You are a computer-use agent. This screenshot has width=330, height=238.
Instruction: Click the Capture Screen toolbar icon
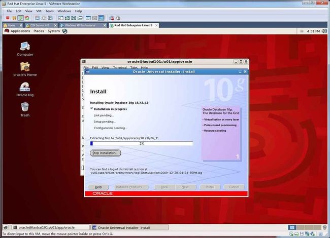(112, 18)
